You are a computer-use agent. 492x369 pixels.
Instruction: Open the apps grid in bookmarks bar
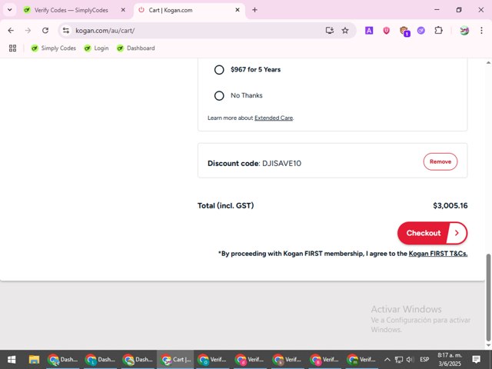pos(12,48)
